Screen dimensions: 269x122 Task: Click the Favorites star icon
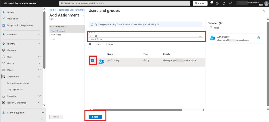(3, 34)
